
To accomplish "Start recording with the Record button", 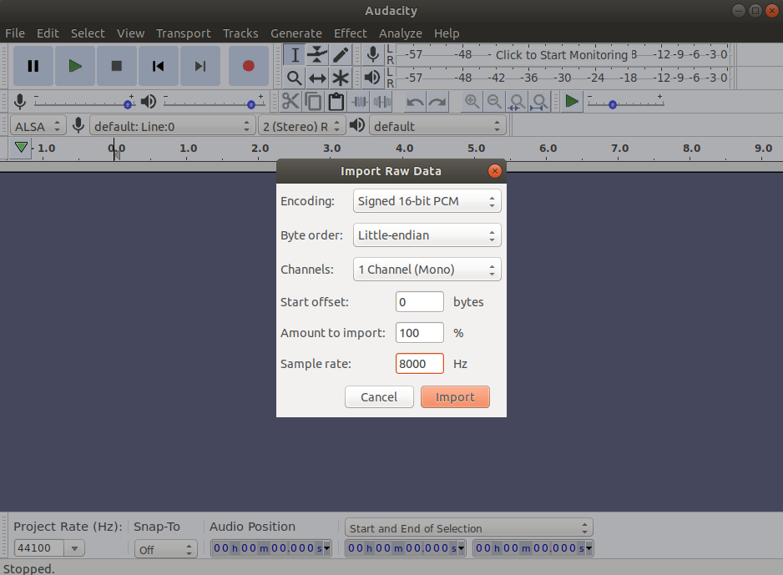I will [x=248, y=66].
